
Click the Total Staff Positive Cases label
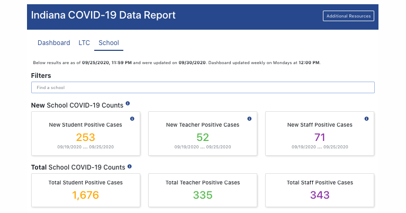[320, 183]
